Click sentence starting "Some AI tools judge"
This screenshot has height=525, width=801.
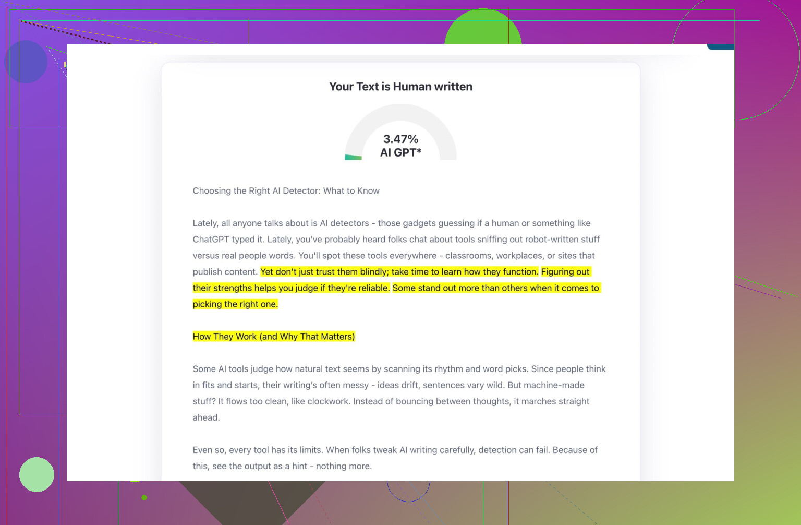pyautogui.click(x=361, y=369)
